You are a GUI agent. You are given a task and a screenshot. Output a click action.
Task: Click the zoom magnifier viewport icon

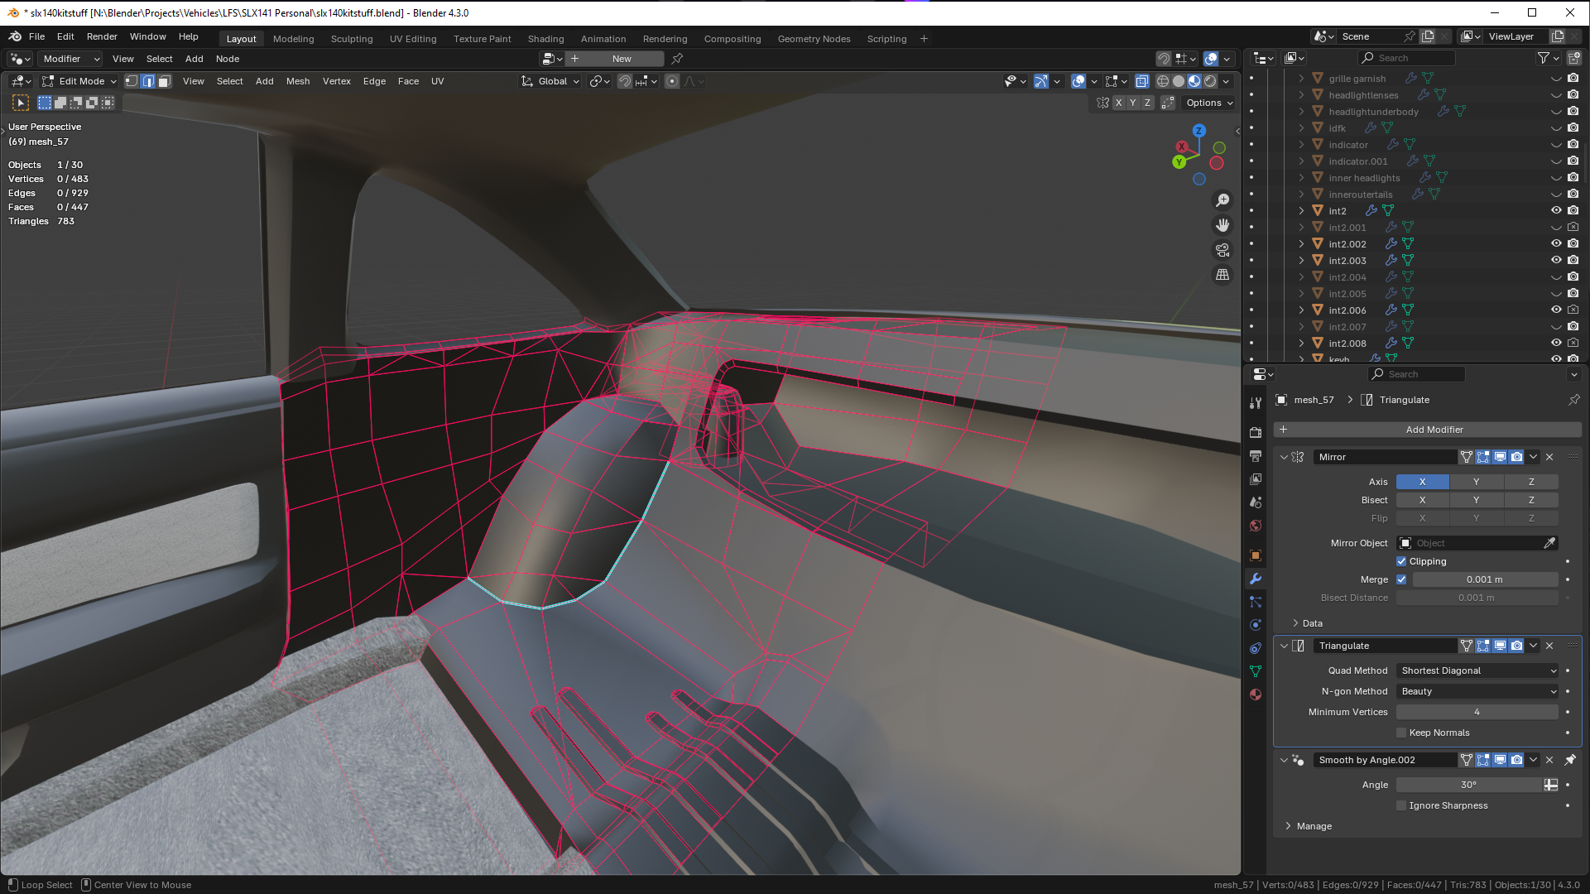1222,200
